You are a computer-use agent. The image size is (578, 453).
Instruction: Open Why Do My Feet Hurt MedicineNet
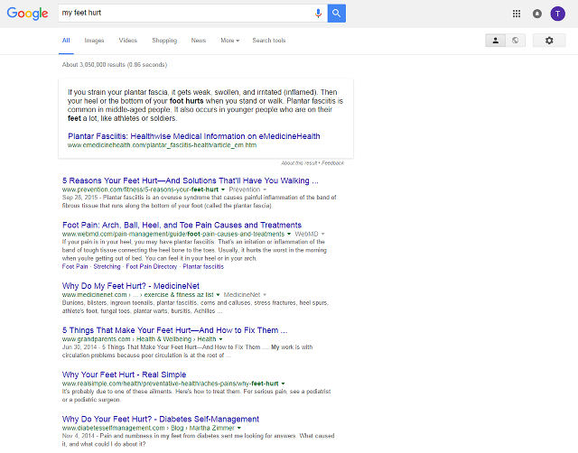[x=131, y=286]
